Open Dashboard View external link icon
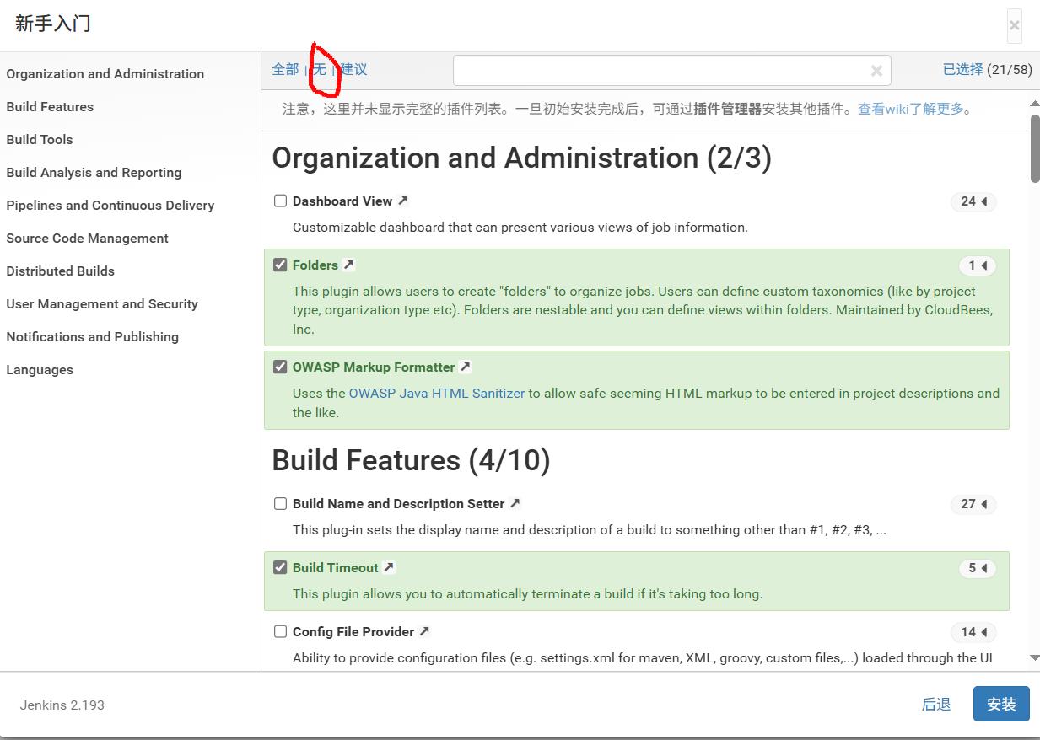 click(x=403, y=201)
